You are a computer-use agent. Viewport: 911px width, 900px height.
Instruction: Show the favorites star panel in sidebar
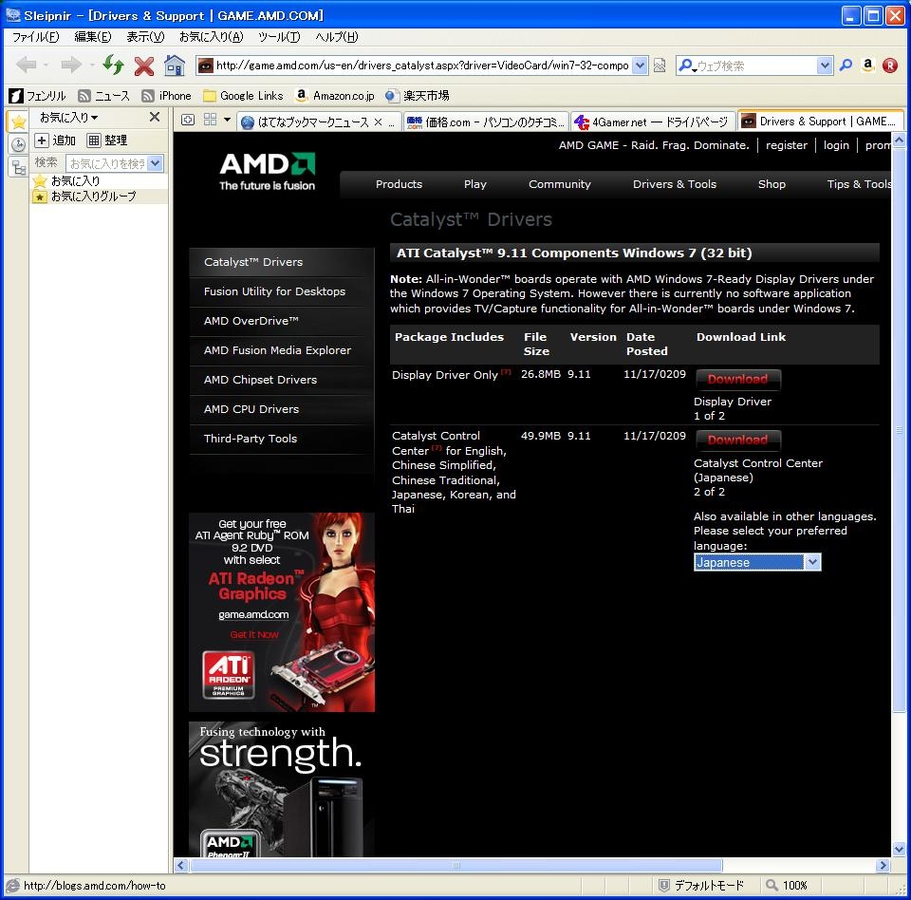18,122
